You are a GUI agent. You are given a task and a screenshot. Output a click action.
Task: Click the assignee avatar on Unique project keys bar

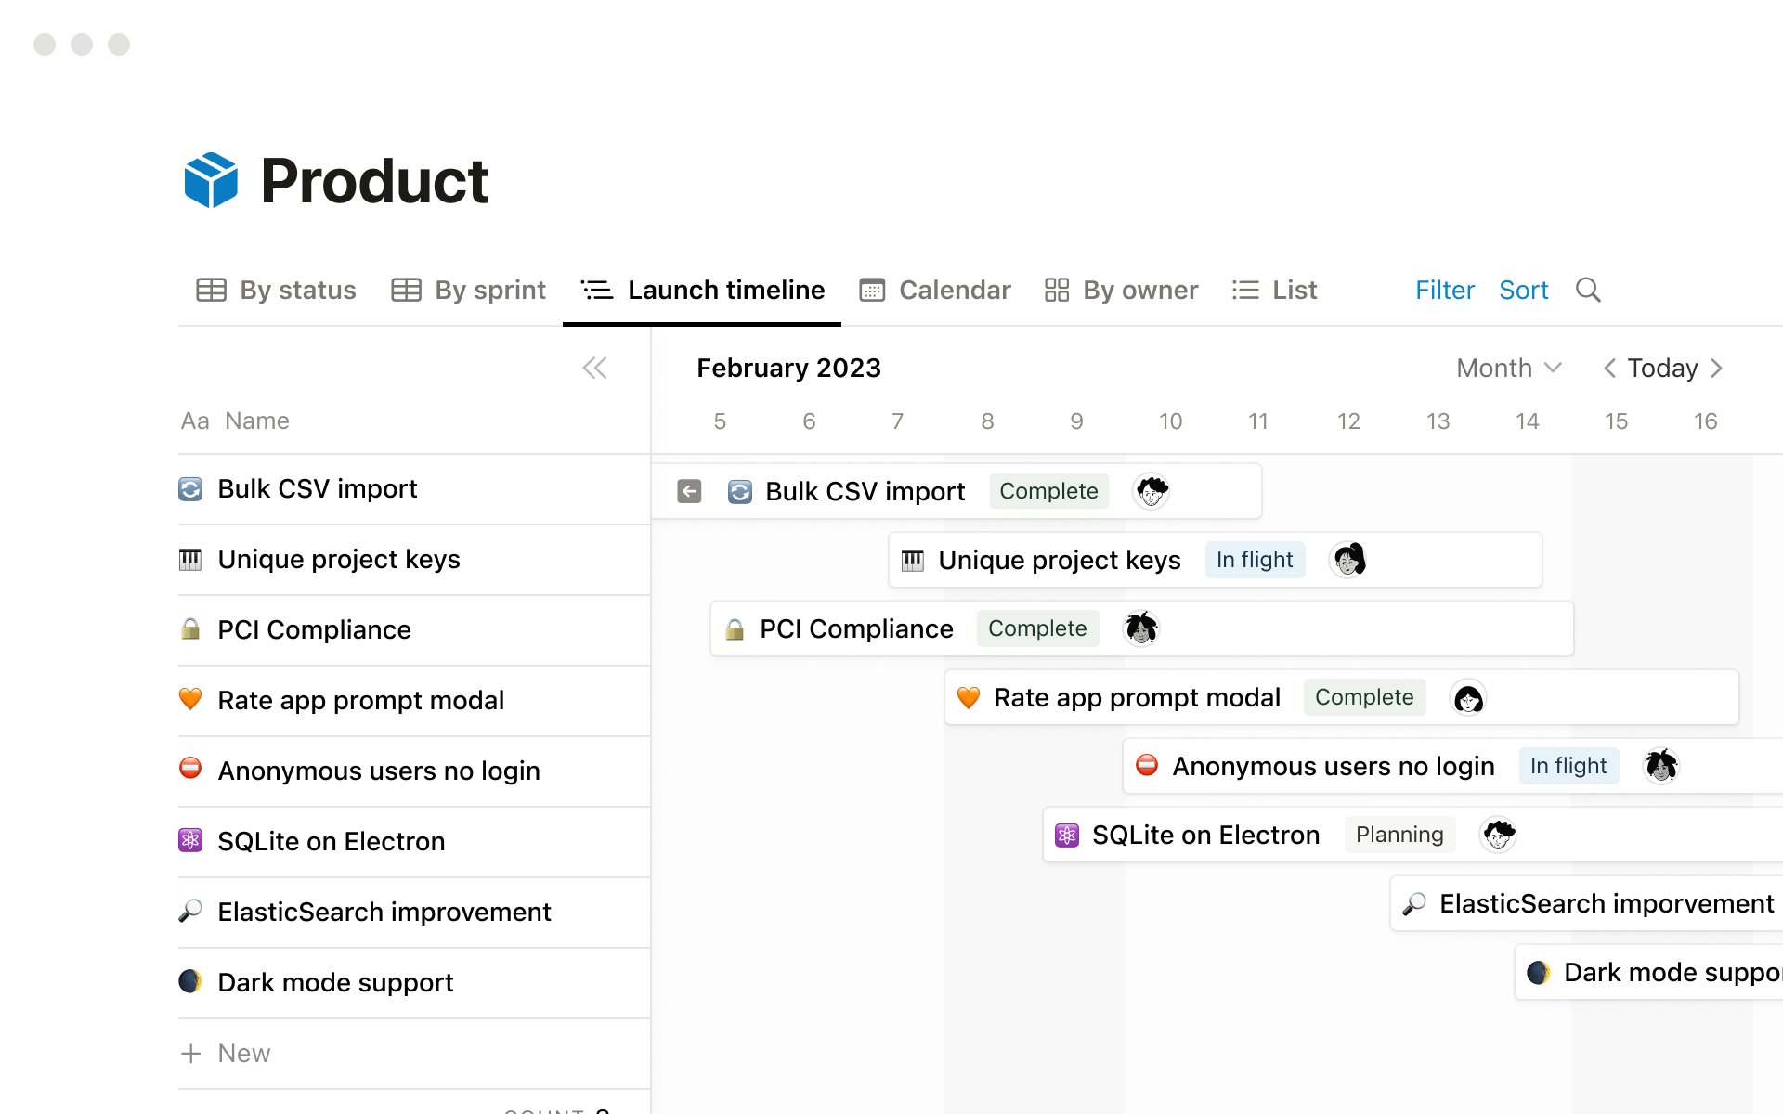point(1348,560)
